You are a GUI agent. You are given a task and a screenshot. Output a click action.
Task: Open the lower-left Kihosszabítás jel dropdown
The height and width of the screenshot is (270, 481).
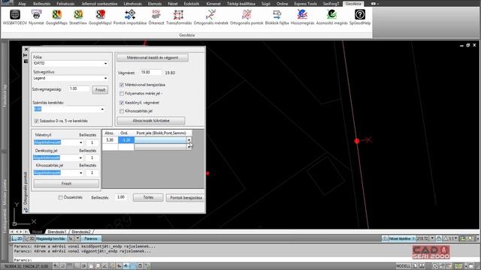coord(81,173)
